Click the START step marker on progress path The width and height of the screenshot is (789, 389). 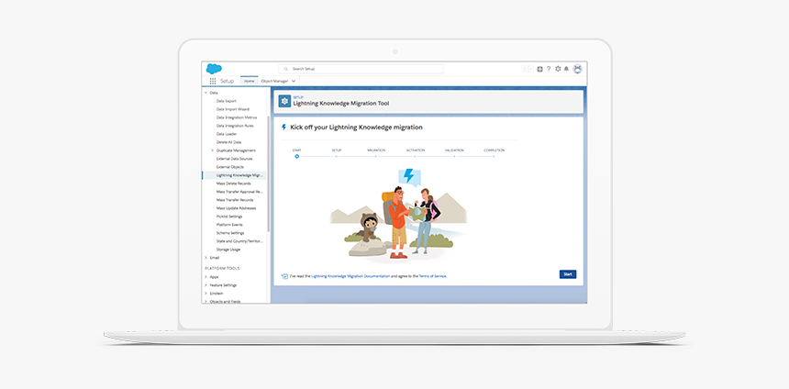point(297,157)
